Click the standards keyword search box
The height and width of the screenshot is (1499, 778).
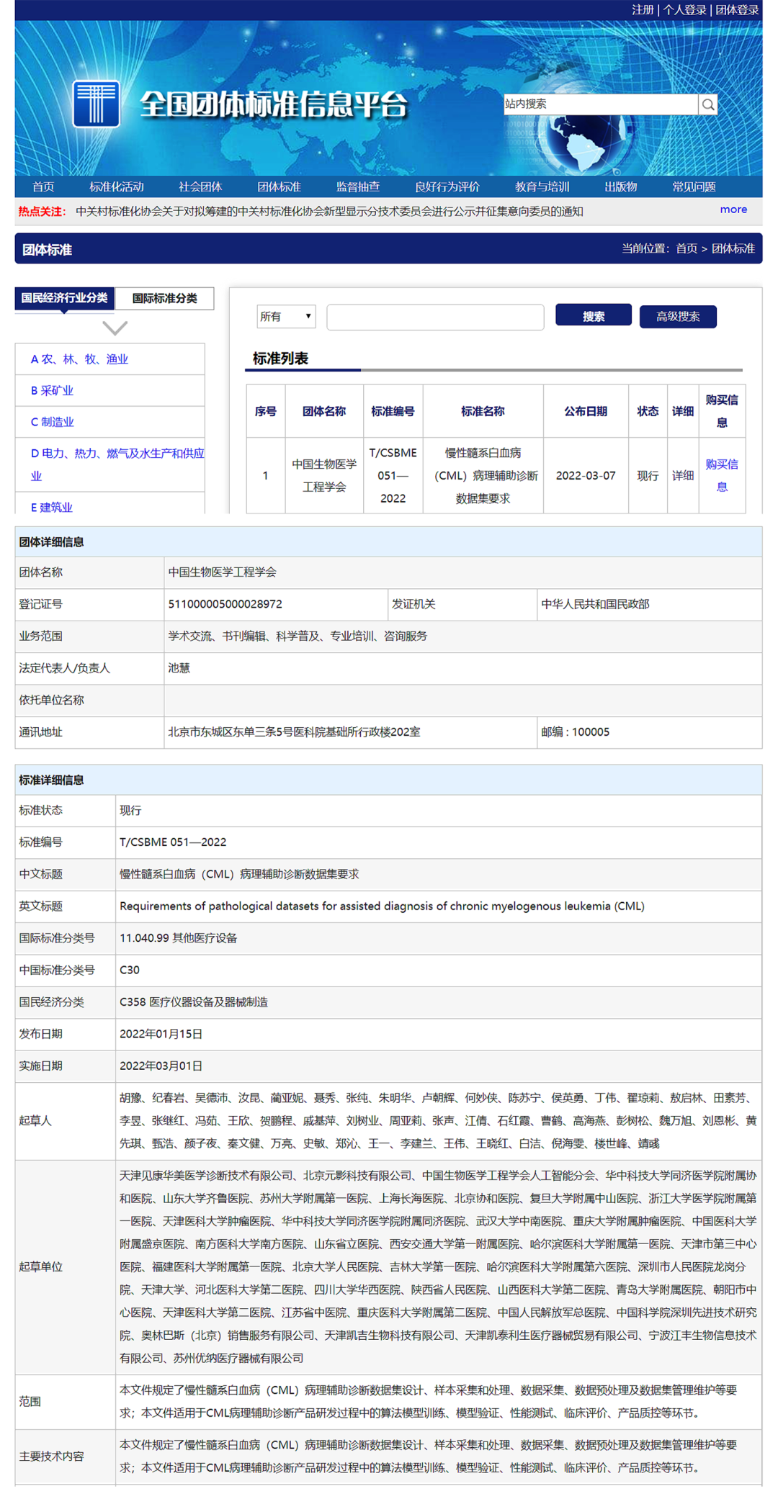click(x=435, y=318)
